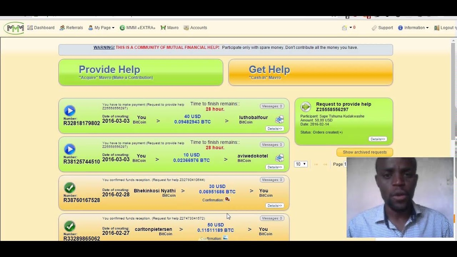The width and height of the screenshot is (457, 257).
Task: Click the WARNING! link in banner
Action: (104, 47)
